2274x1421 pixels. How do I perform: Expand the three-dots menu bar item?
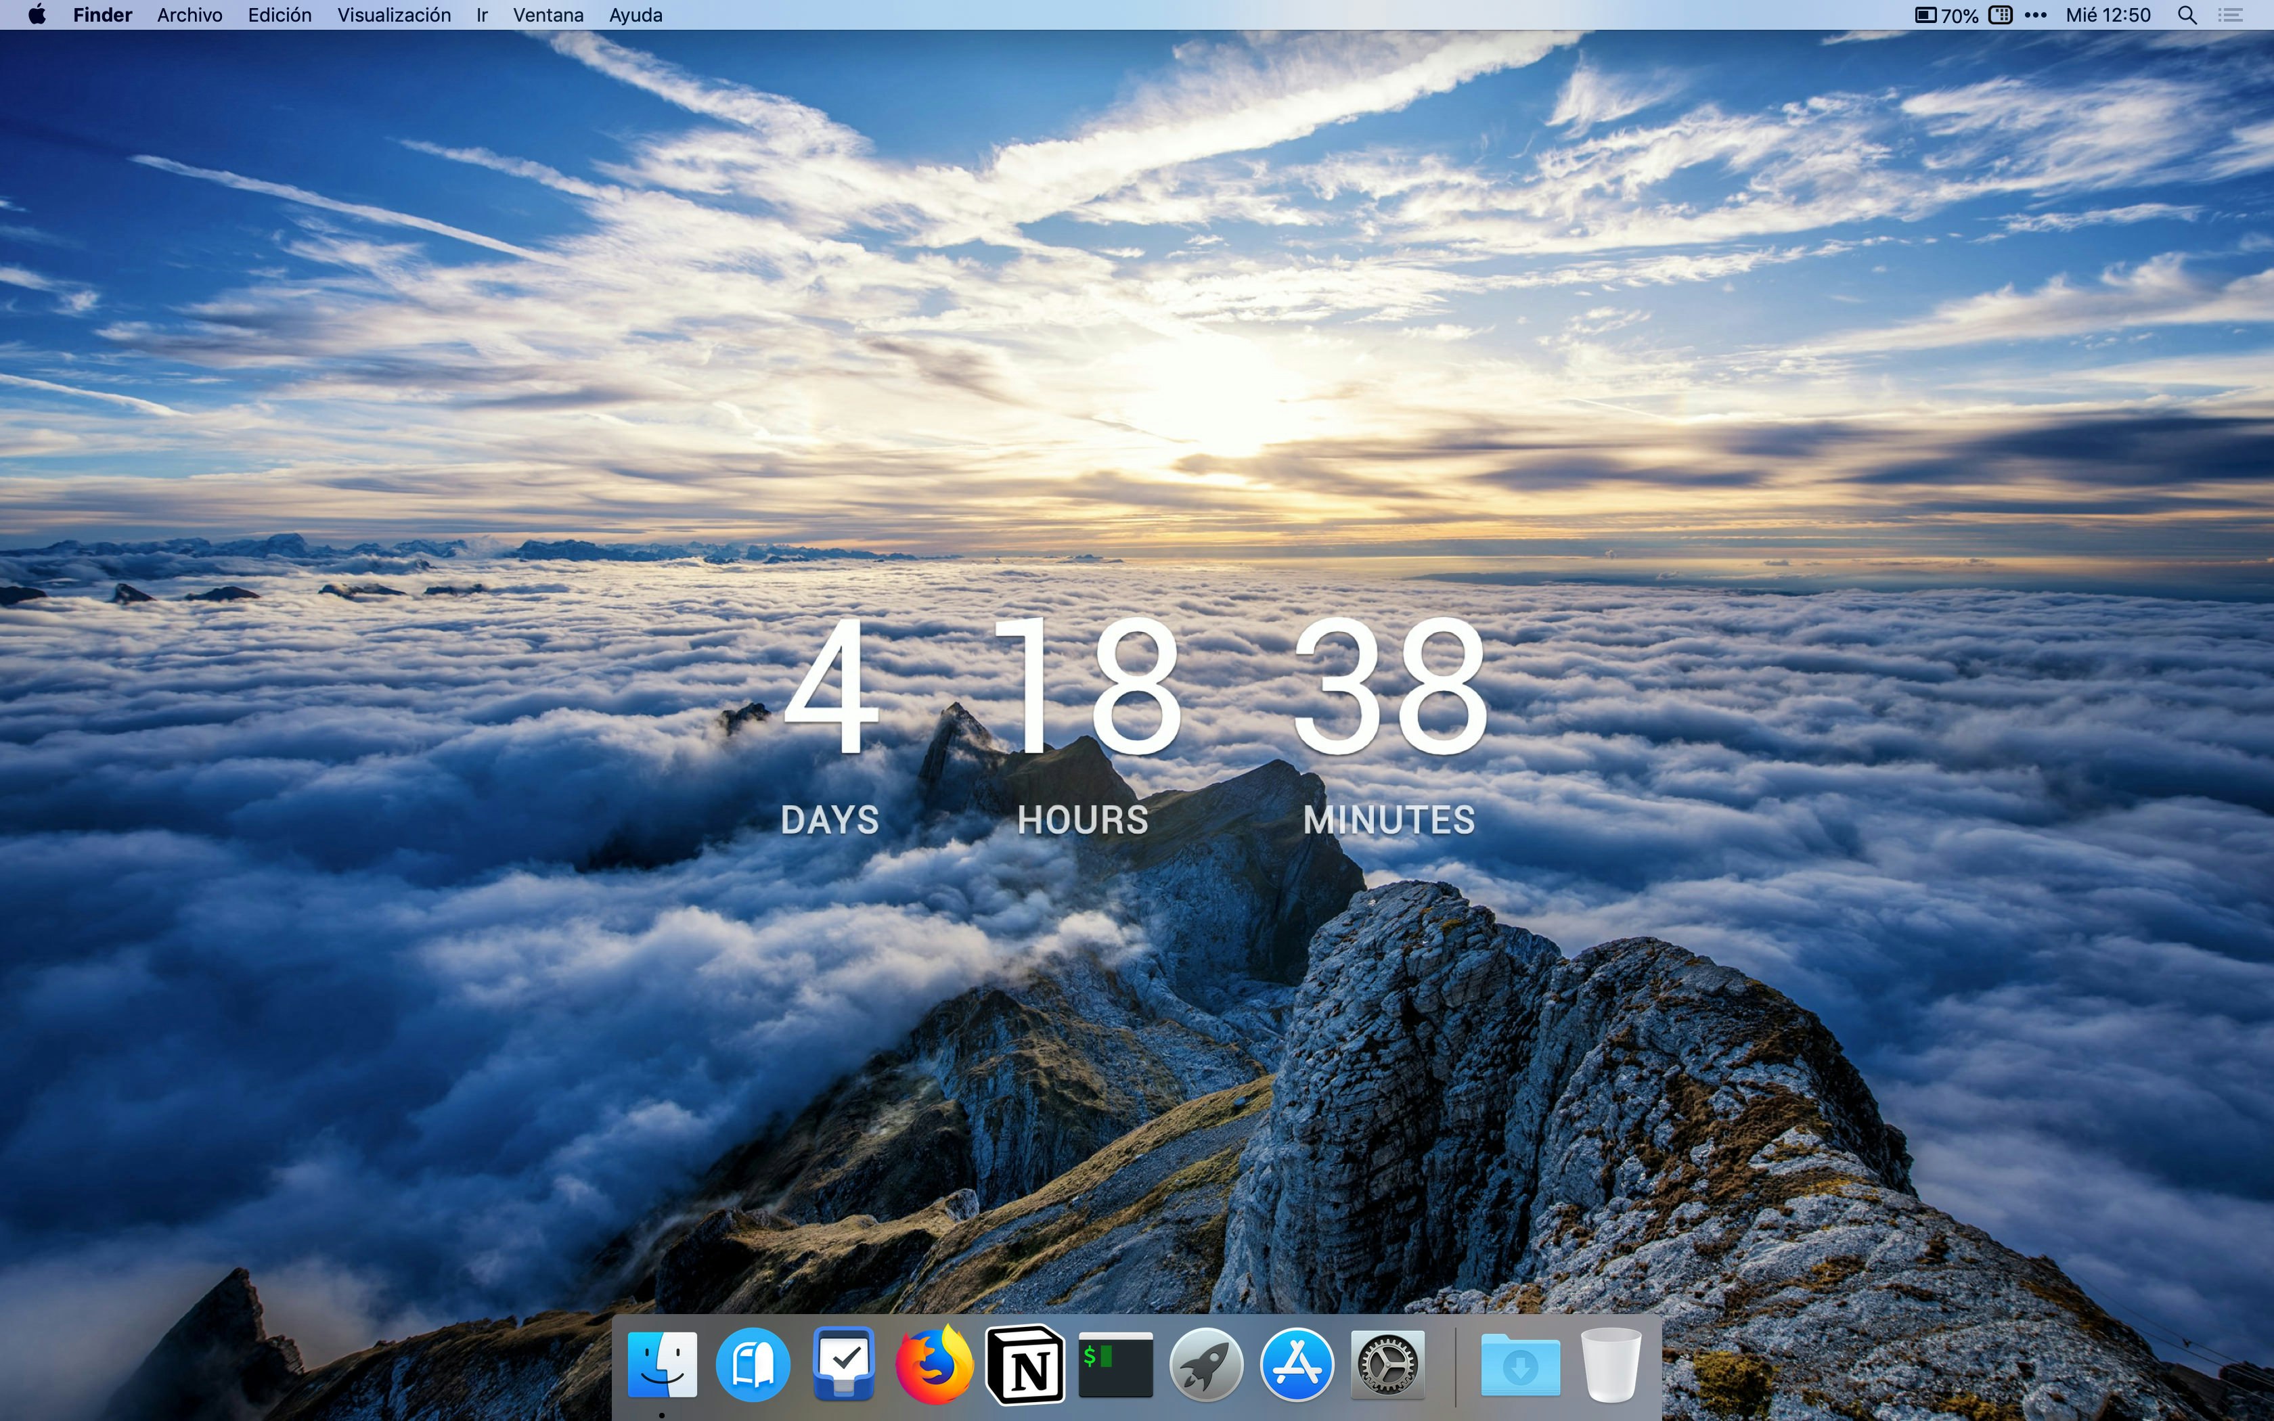coord(2035,15)
